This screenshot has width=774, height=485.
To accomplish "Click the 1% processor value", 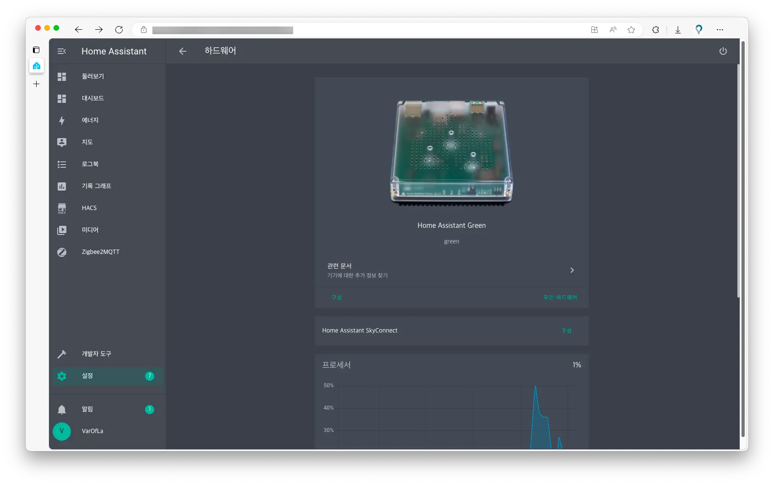I will click(x=577, y=365).
